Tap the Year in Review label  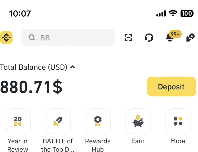(18, 145)
